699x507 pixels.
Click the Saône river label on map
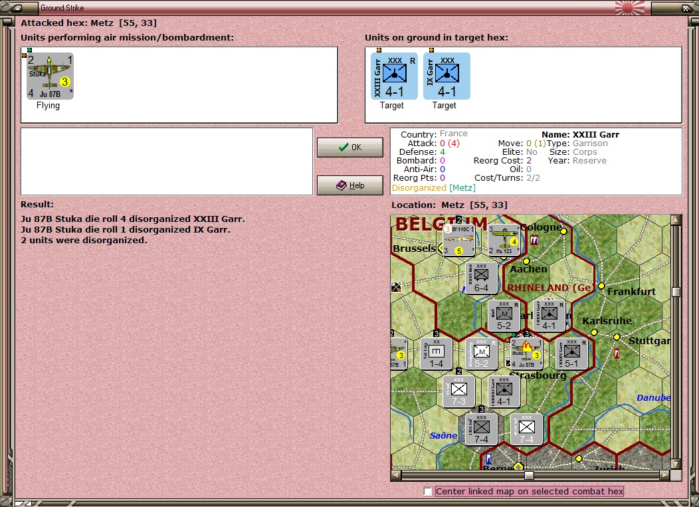(444, 435)
